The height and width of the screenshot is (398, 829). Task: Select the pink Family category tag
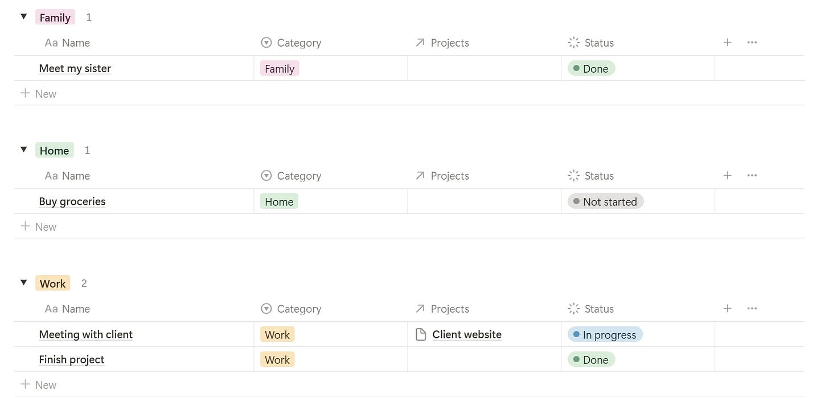(279, 68)
